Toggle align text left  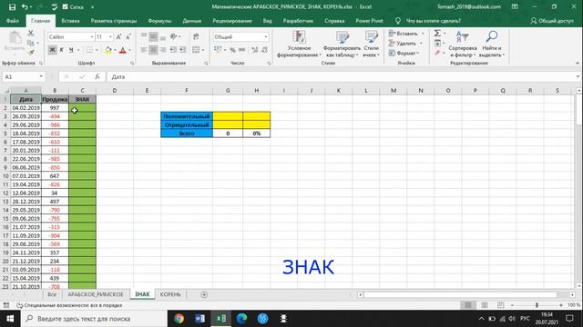pyautogui.click(x=144, y=50)
